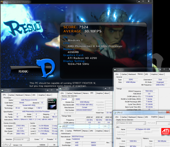
Task: Close the Street Fighter IV Benchmark window
Action: point(149,1)
